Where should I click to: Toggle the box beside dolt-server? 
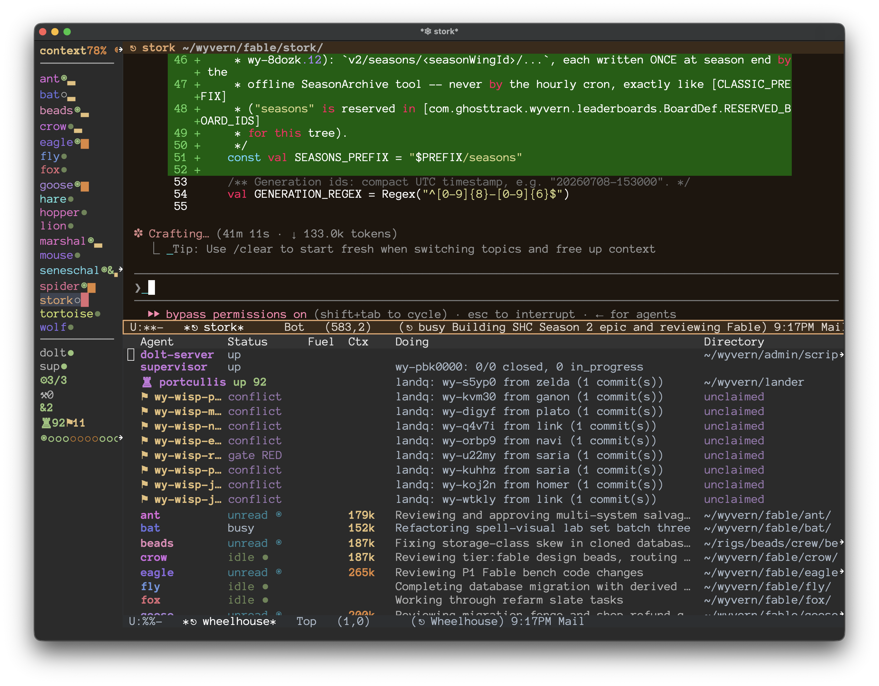click(x=131, y=355)
